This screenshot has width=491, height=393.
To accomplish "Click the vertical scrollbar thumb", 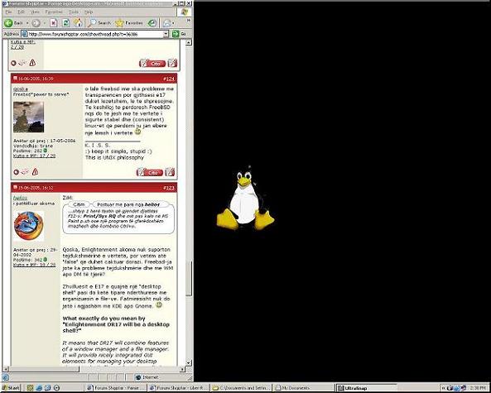I will [x=189, y=278].
